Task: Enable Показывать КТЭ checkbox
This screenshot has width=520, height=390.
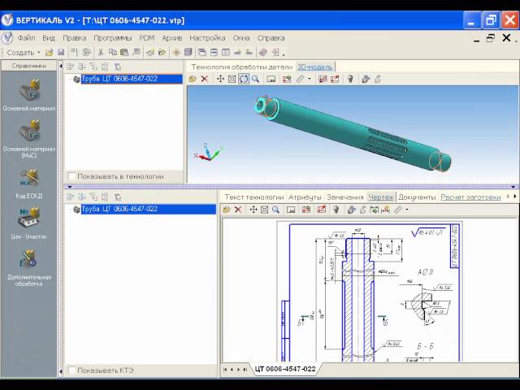Action: pos(72,370)
